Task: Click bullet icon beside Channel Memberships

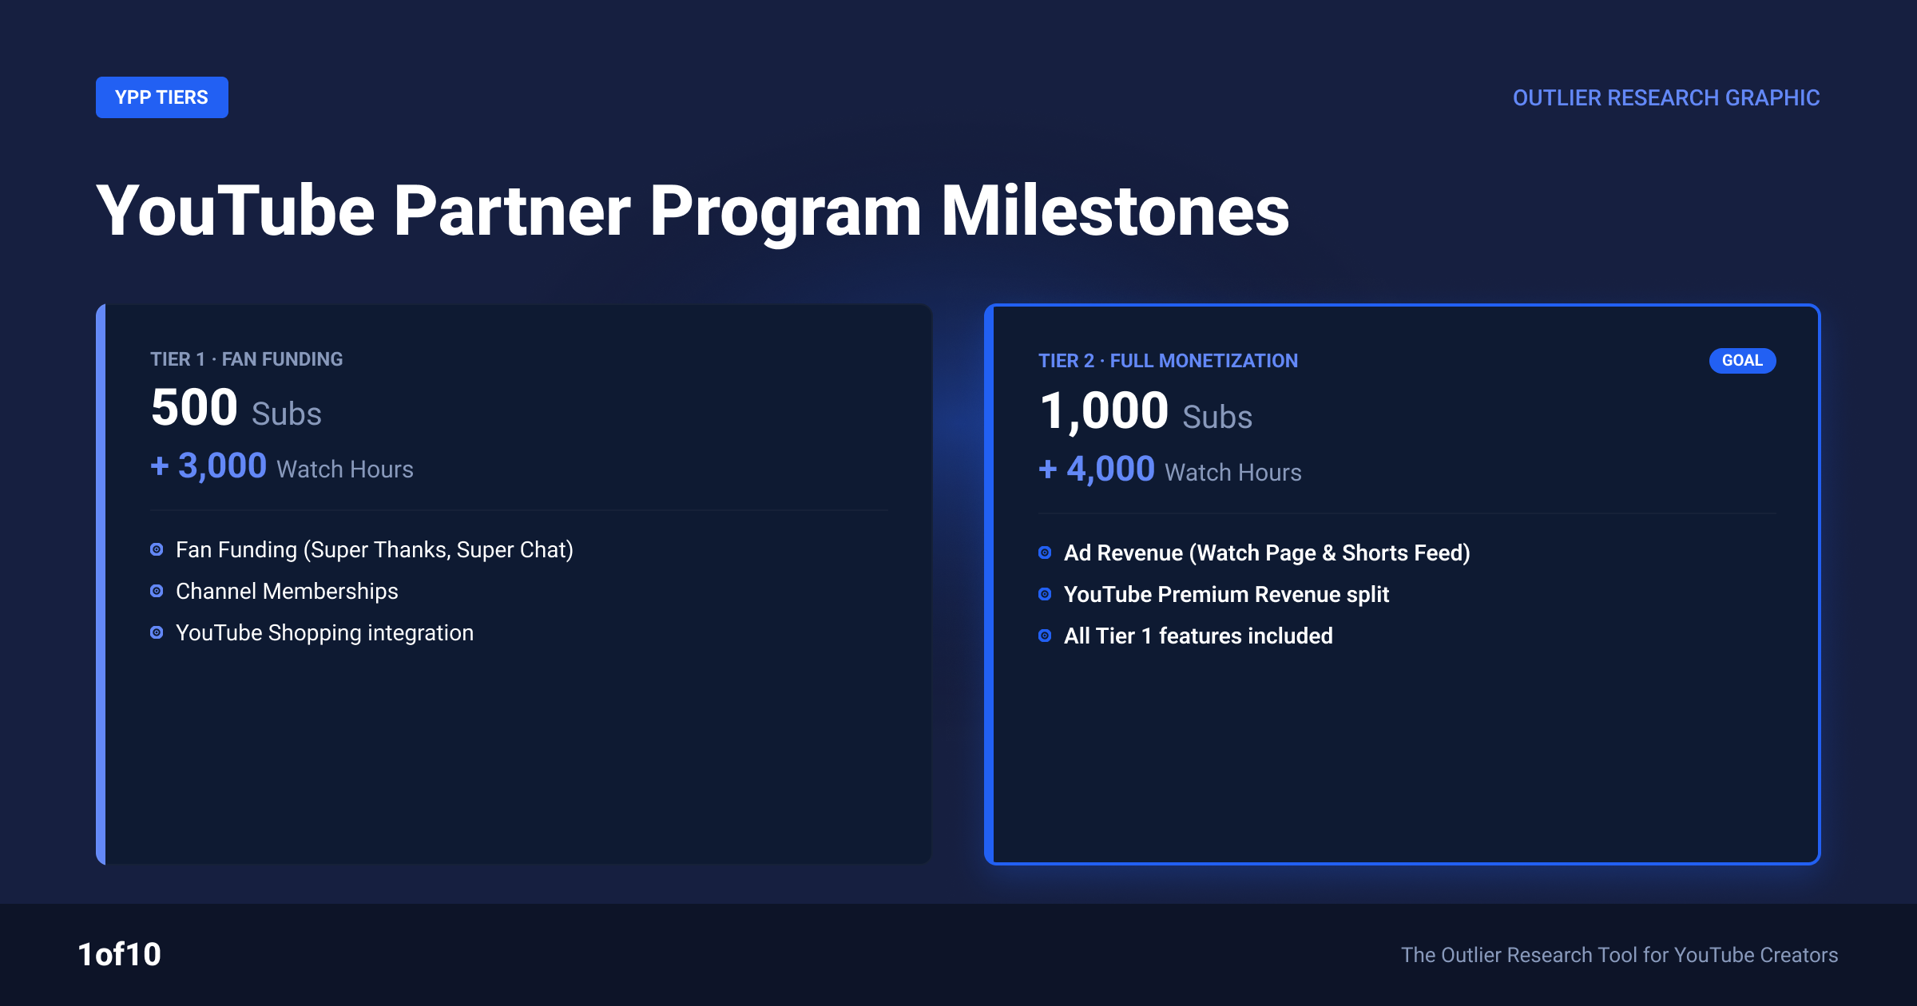Action: pos(157,591)
